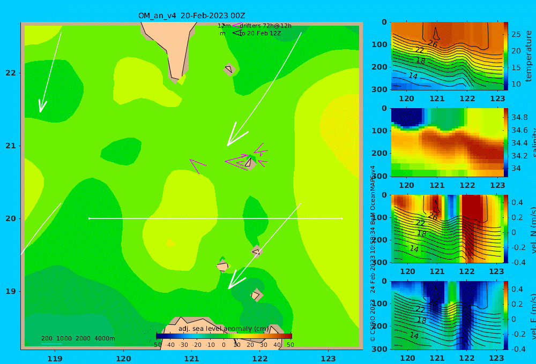Viewport: 536px width, 364px height.
Task: Click longitude 123 label under main map
Action: click(328, 359)
